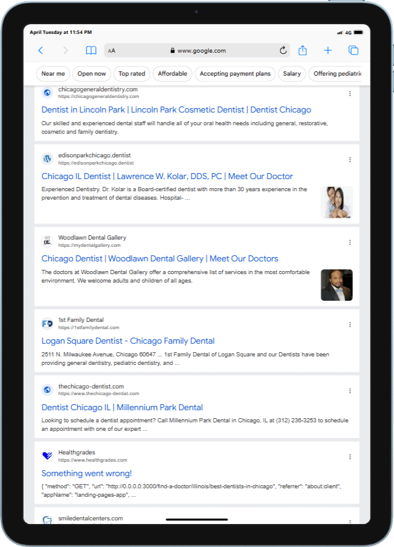Tap the status bar date and time
Image resolution: width=394 pixels, height=547 pixels.
pos(60,32)
